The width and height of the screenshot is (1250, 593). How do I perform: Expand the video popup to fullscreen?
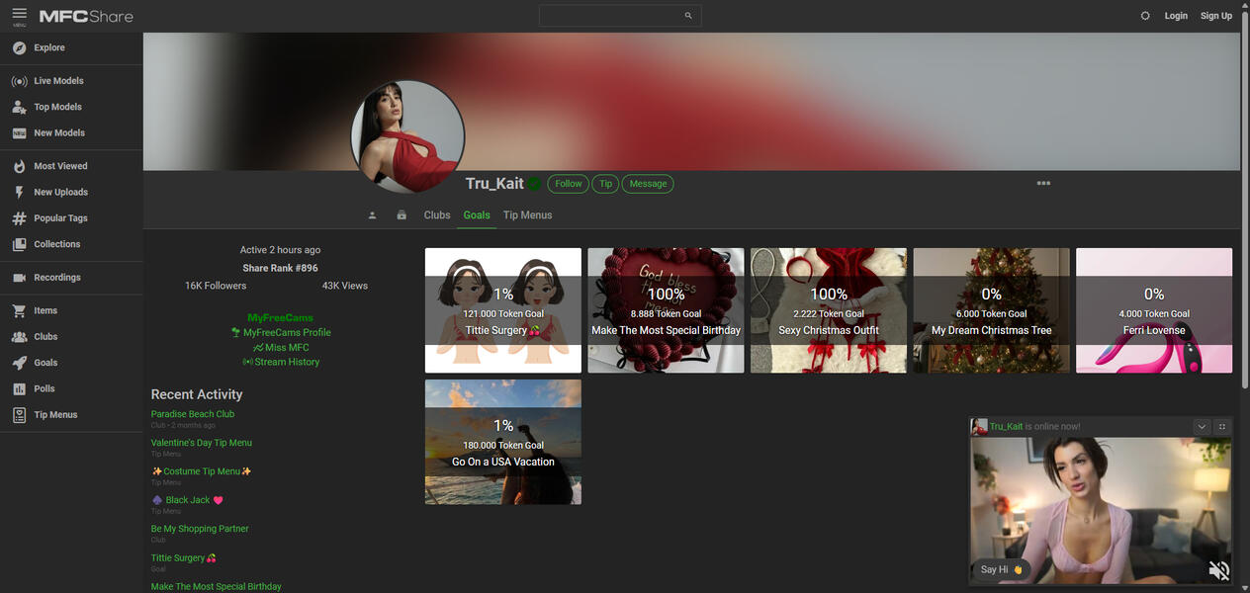1222,426
